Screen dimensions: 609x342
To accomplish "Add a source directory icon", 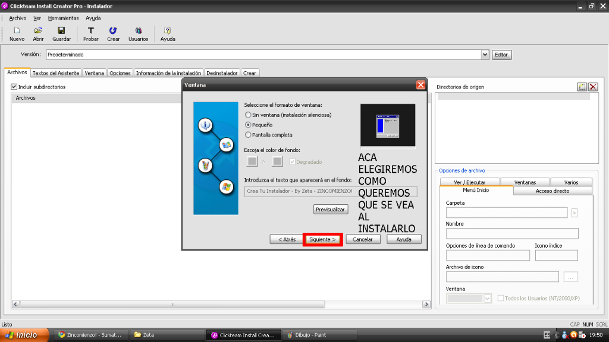I will (x=582, y=87).
